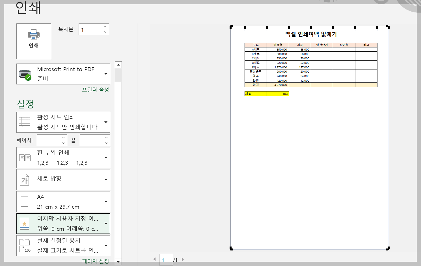
Task: Open the page orientation dropdown
Action: [x=107, y=179]
